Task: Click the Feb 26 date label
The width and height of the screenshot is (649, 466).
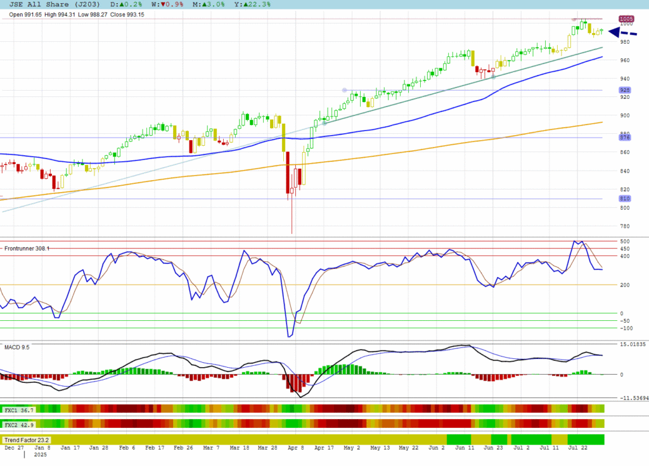Action: point(183,448)
